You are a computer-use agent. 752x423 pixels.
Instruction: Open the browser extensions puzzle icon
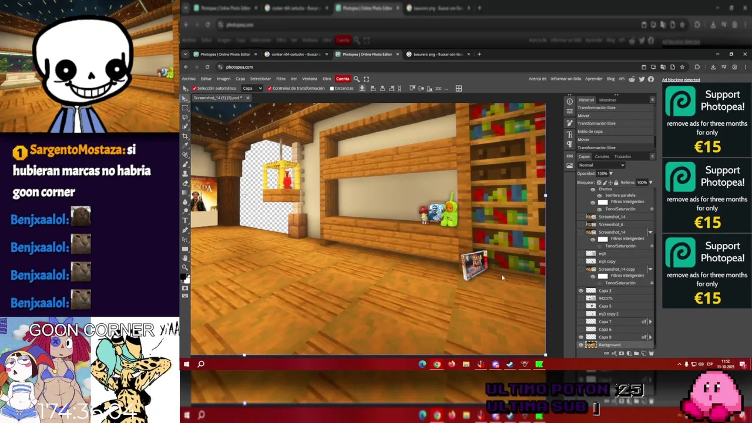[697, 67]
